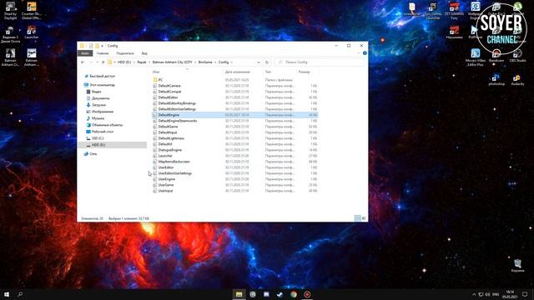Sort by Дата изменения column header
The width and height of the screenshot is (534, 300).
pos(237,72)
